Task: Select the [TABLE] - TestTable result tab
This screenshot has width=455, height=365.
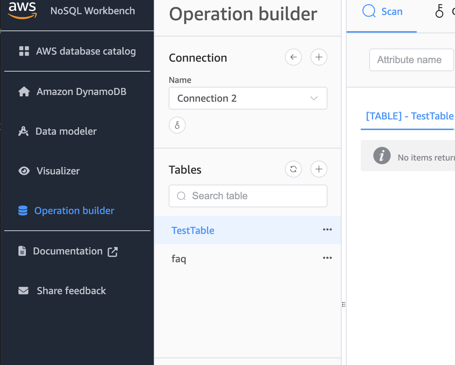Action: pos(409,116)
